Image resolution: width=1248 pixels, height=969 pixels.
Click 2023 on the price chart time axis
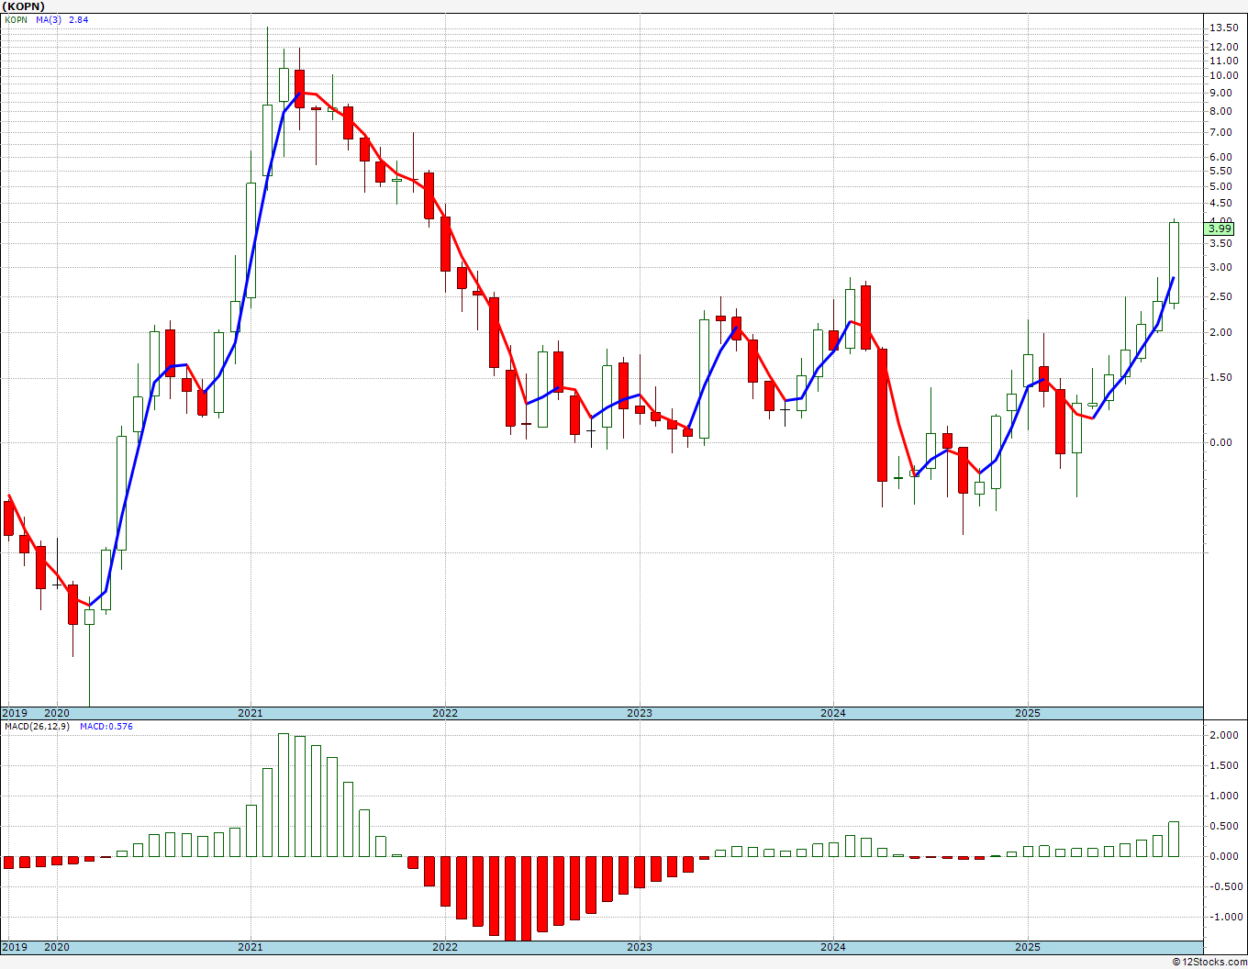coord(640,713)
